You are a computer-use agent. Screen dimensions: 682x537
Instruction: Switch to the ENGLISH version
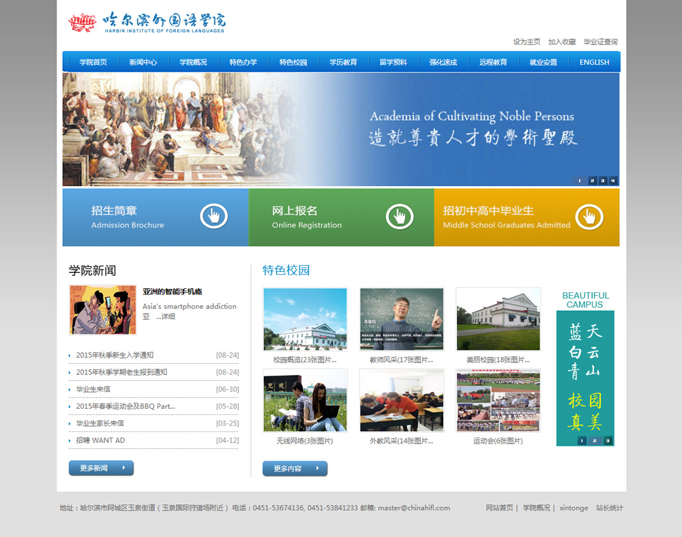coord(594,62)
